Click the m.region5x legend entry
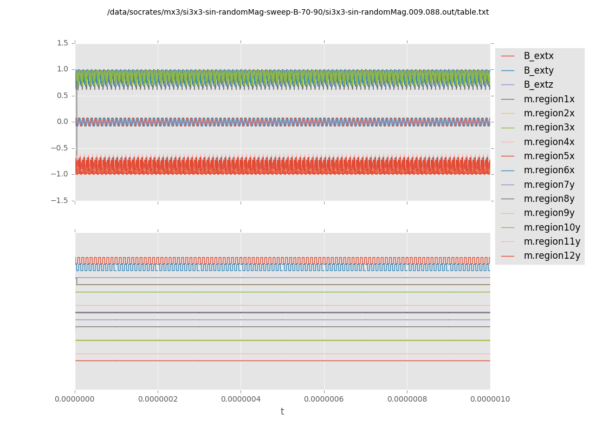The image size is (596, 433). click(x=549, y=156)
